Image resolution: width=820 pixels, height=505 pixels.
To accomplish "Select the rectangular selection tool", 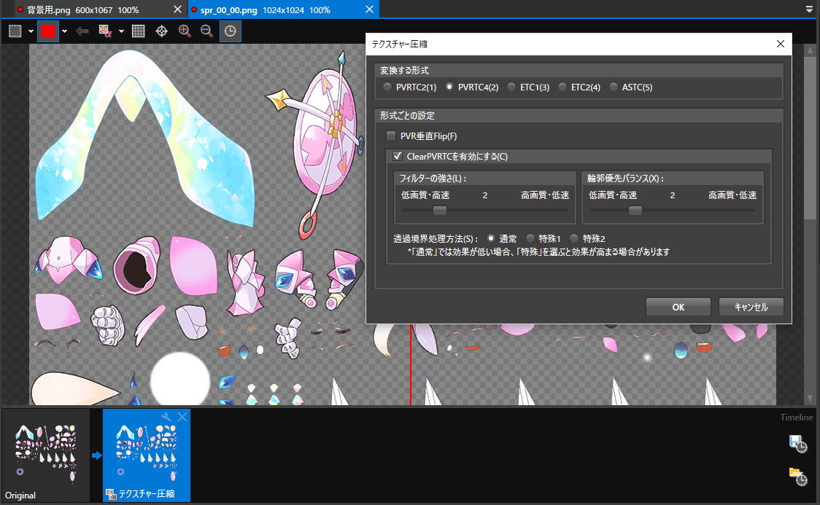I will tap(15, 31).
